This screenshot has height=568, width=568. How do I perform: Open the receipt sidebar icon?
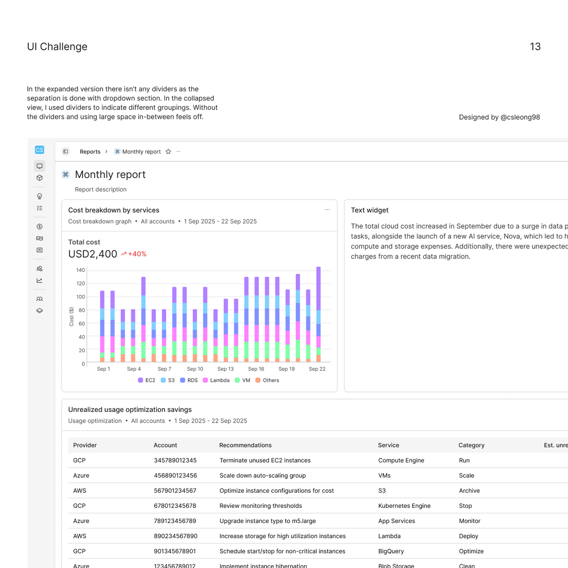(40, 250)
